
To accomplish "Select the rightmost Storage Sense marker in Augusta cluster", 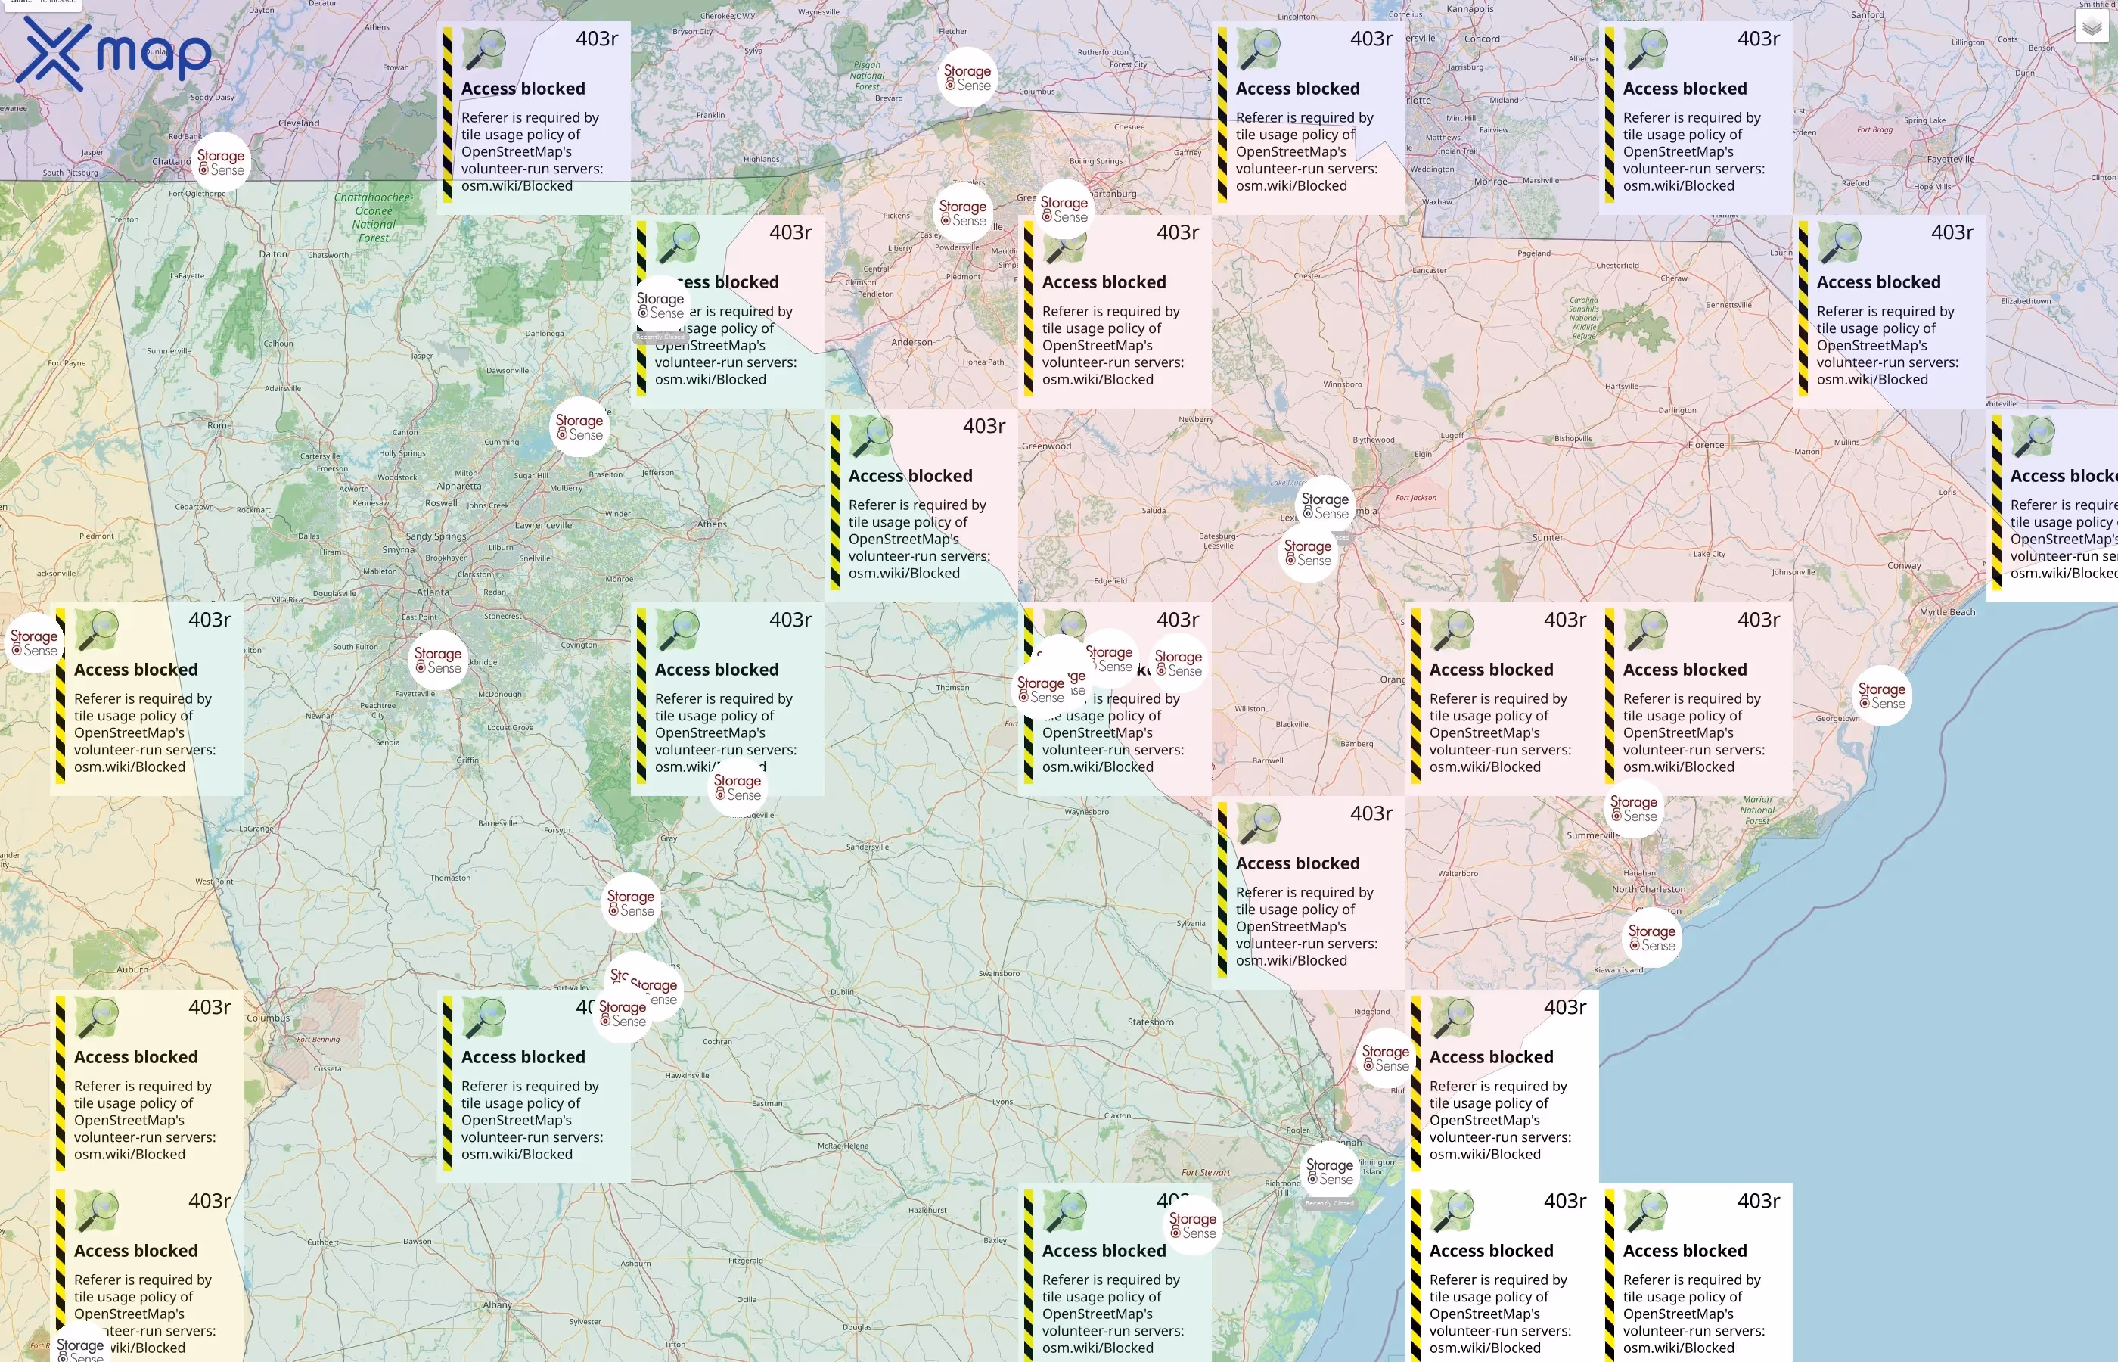I will [1179, 664].
